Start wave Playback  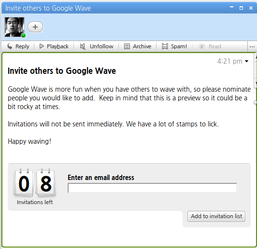click(x=54, y=46)
